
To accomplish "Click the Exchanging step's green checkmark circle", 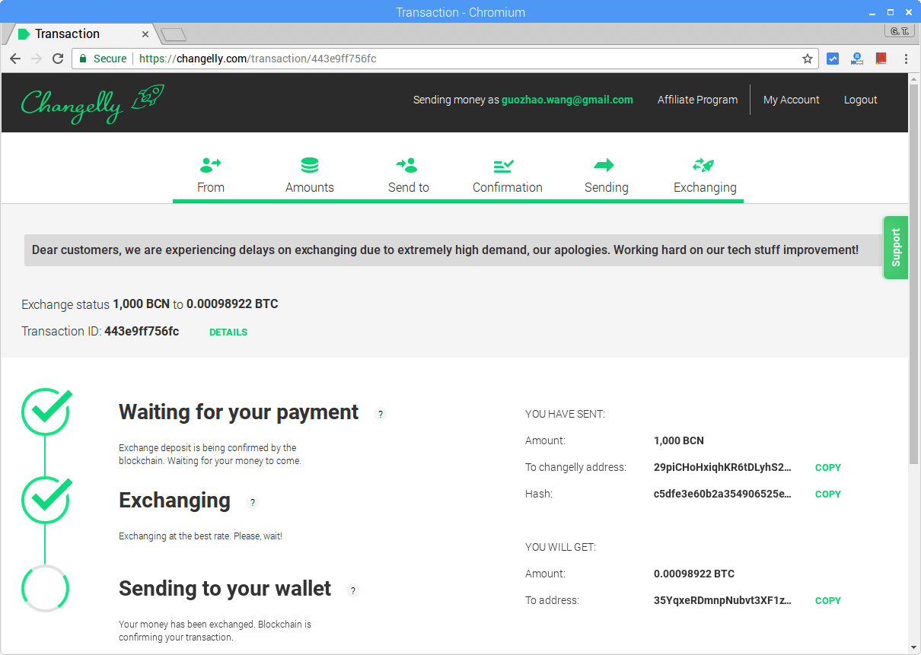I will pos(45,500).
